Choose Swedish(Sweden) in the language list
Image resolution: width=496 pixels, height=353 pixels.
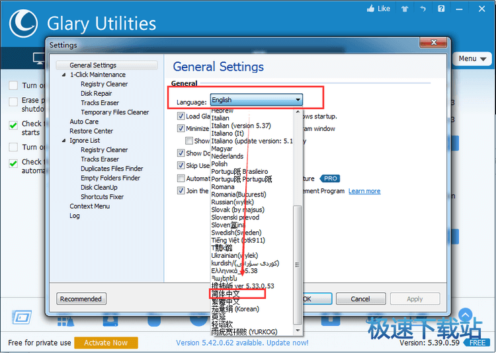point(236,233)
